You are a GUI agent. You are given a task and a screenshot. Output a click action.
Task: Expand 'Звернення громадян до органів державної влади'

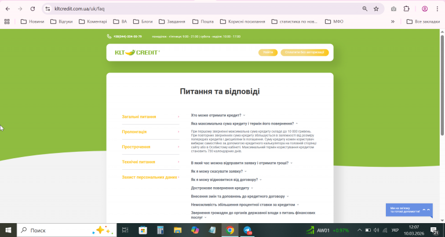click(x=253, y=215)
